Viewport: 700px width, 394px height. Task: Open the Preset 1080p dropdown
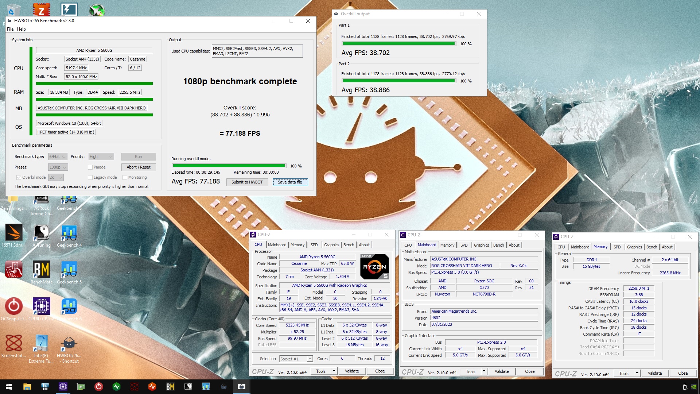click(58, 167)
